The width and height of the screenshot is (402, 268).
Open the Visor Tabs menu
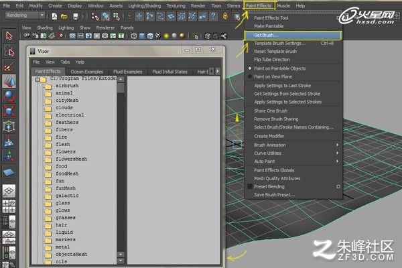click(65, 62)
